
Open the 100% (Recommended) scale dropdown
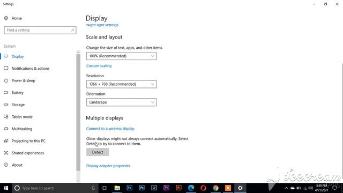[122, 56]
